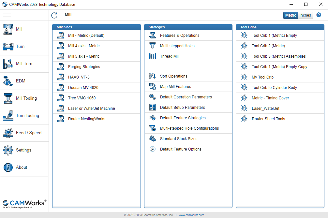
Task: Click the Default Feature Strategies icon
Action: 153,118
